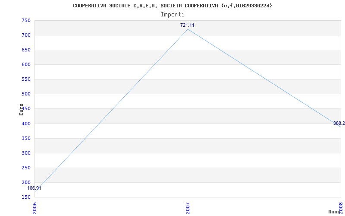Click the 350 y-axis tick label
Image resolution: width=345 pixels, height=216 pixels.
click(26, 138)
